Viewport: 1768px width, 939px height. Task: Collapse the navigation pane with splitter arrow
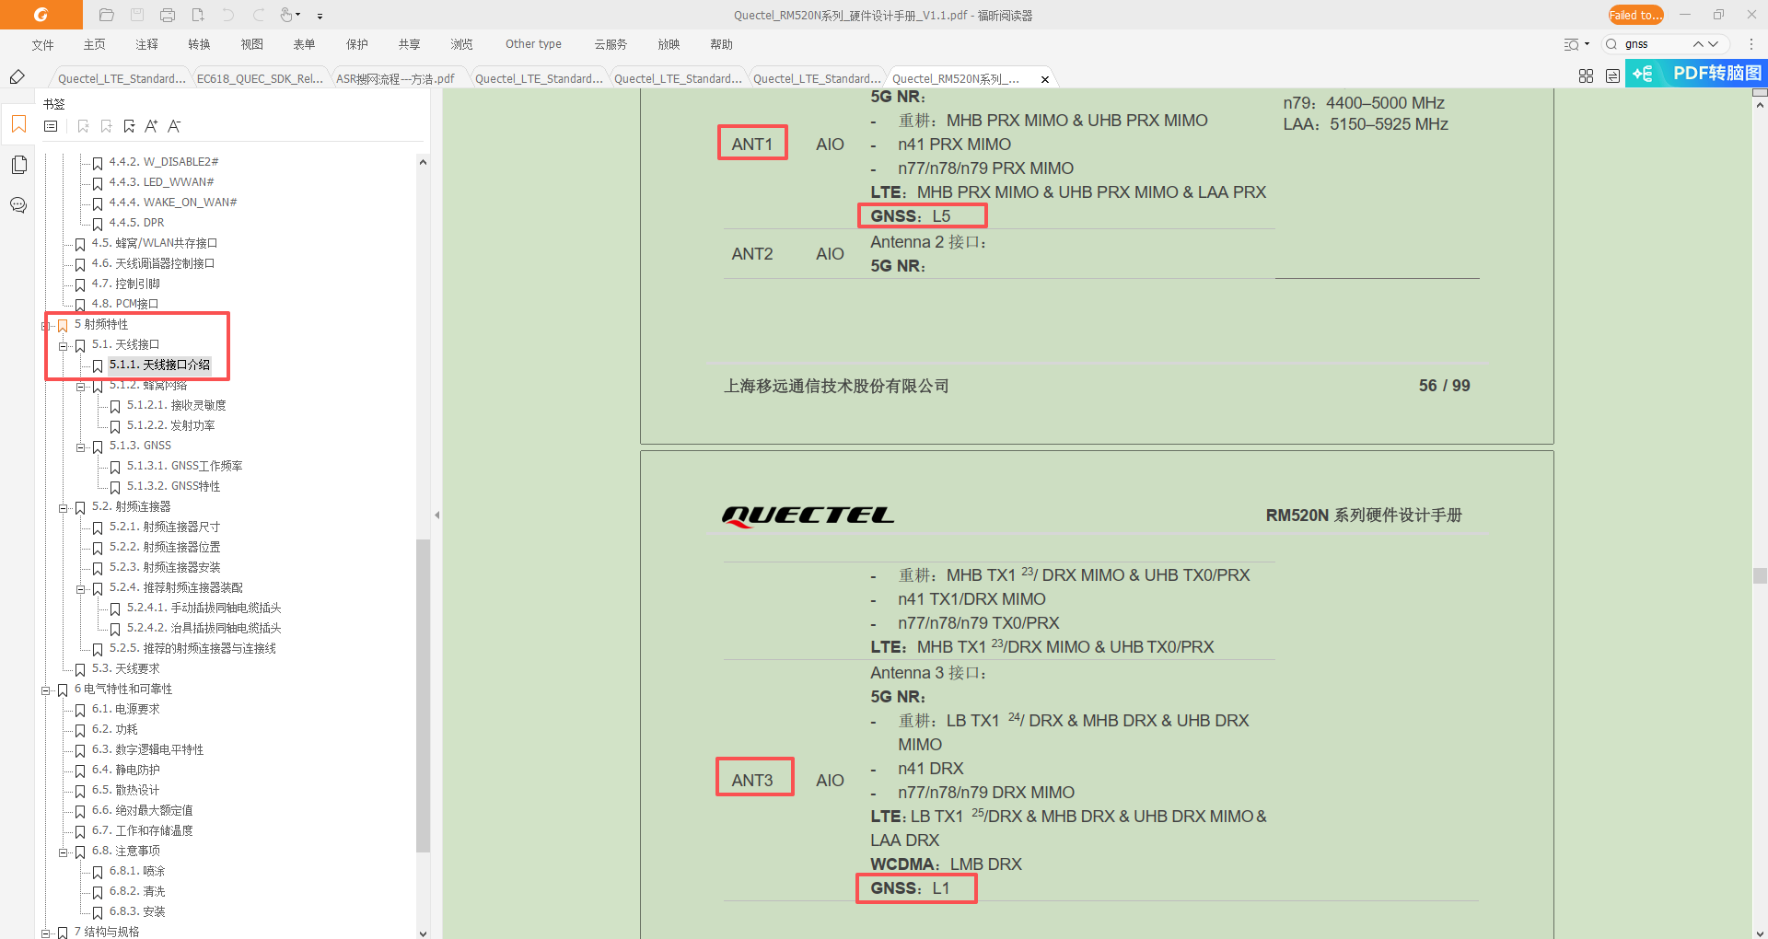436,515
